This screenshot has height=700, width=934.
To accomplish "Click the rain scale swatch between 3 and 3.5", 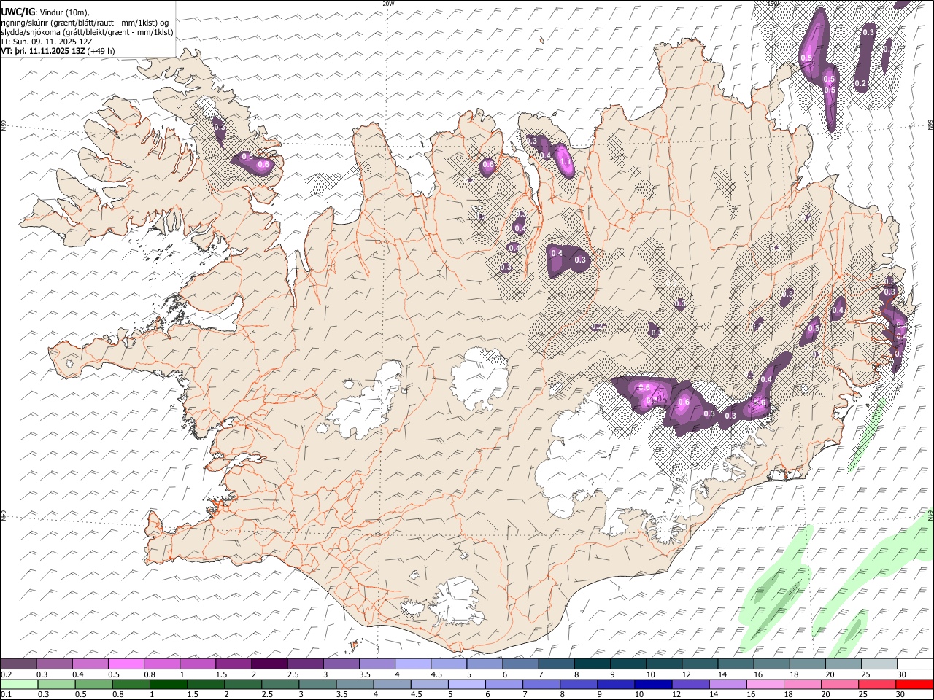I will (317, 684).
